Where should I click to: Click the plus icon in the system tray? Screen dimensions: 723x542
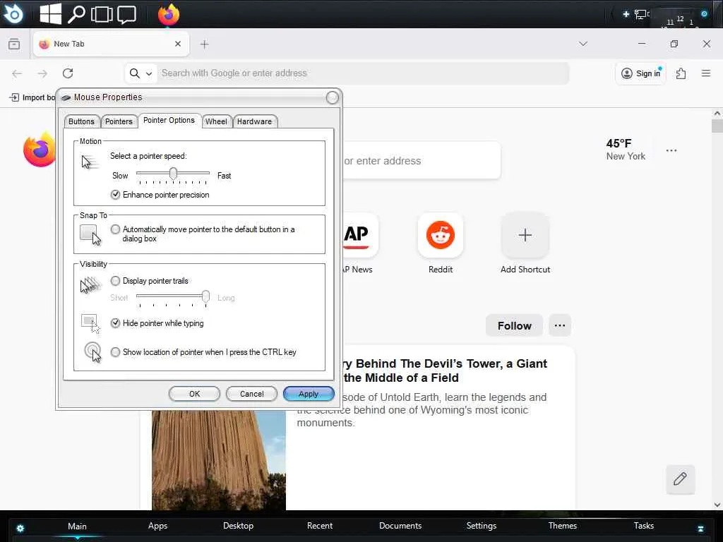tap(626, 14)
